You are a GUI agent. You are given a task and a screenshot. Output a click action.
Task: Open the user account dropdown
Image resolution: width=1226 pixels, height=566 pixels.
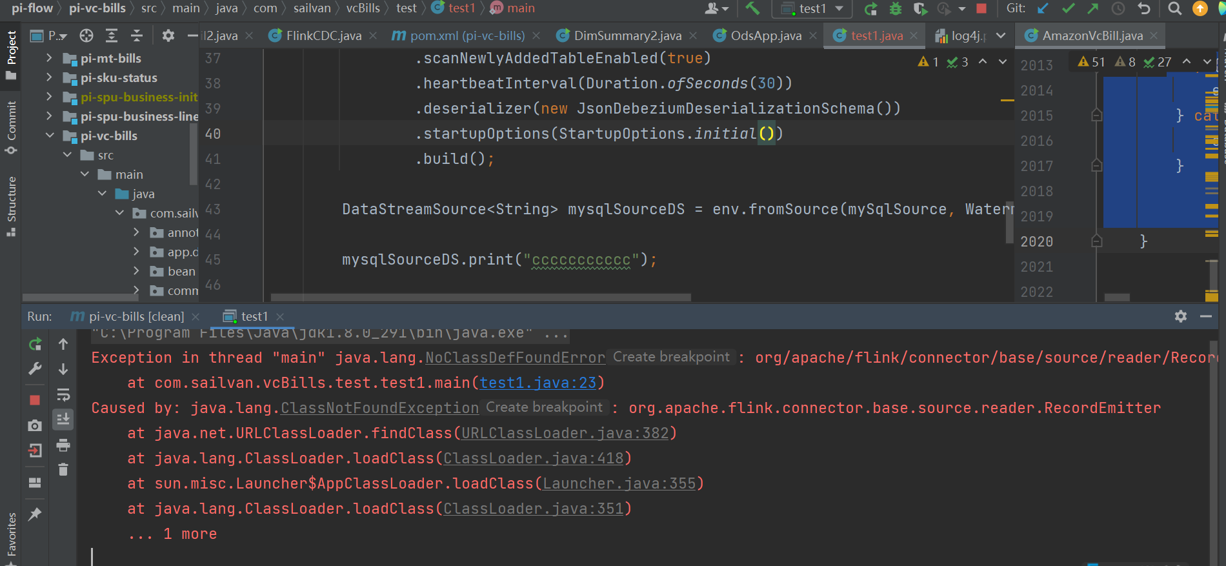click(716, 8)
